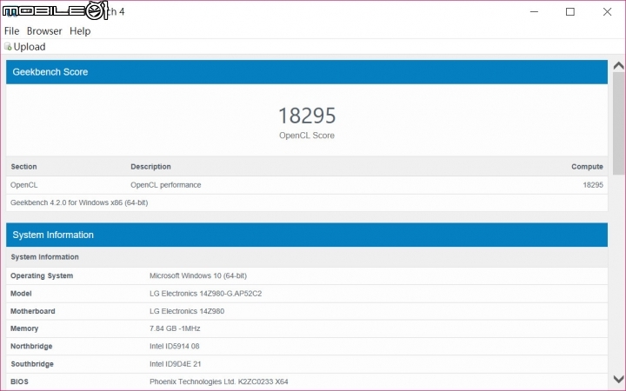Click 'Intel ID5914 08' value
Screen dimensions: 626x391
coord(175,347)
